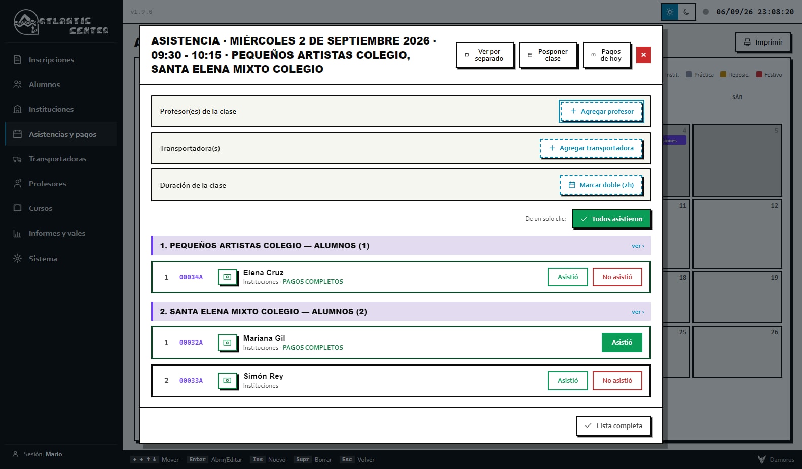Open Instituciones in the sidebar
Screen dimensions: 802x469
61,109
